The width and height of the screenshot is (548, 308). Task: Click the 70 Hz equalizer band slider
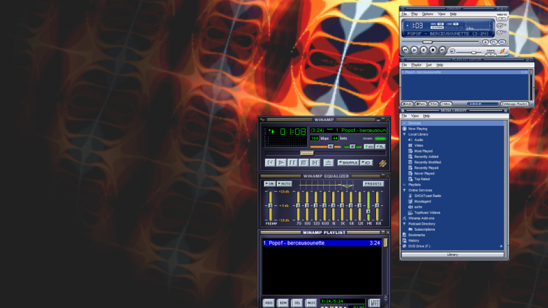click(298, 206)
